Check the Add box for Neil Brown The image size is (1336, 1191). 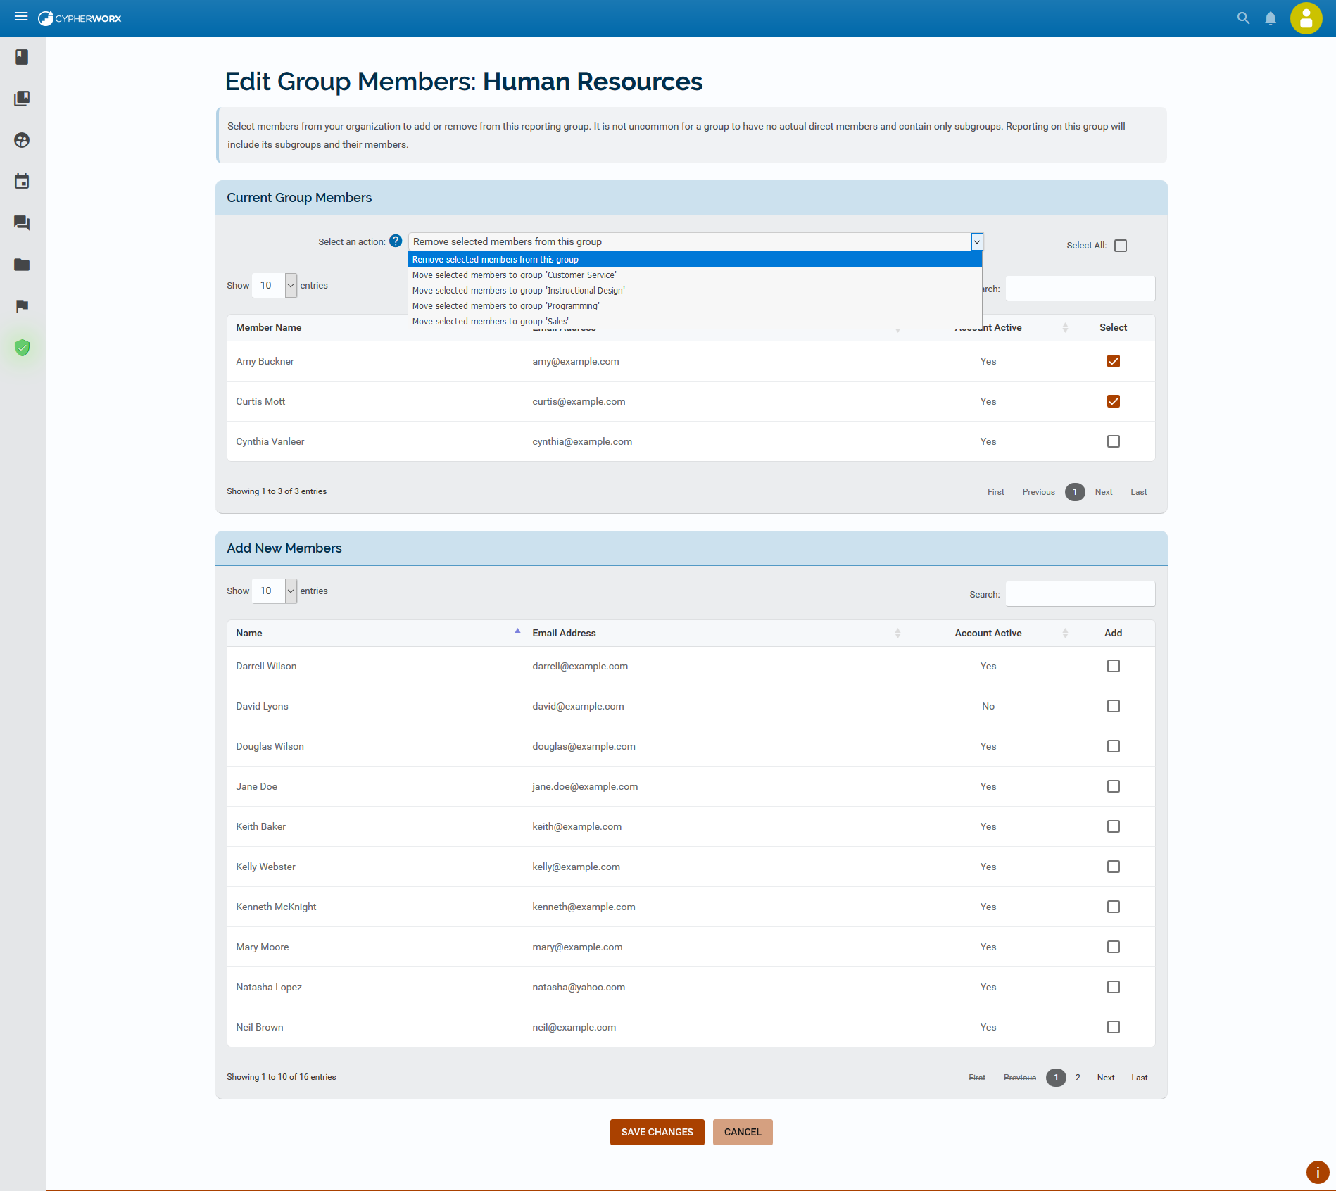point(1114,1027)
